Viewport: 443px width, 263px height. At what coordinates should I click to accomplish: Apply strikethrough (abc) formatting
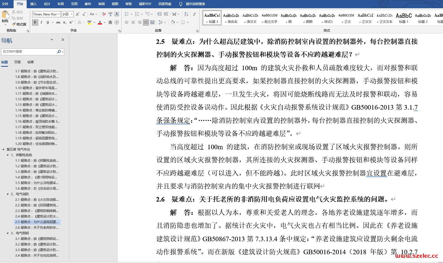click(58, 22)
